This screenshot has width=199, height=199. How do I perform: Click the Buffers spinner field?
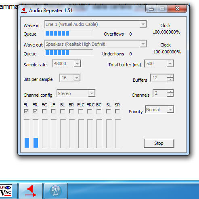[162, 78]
